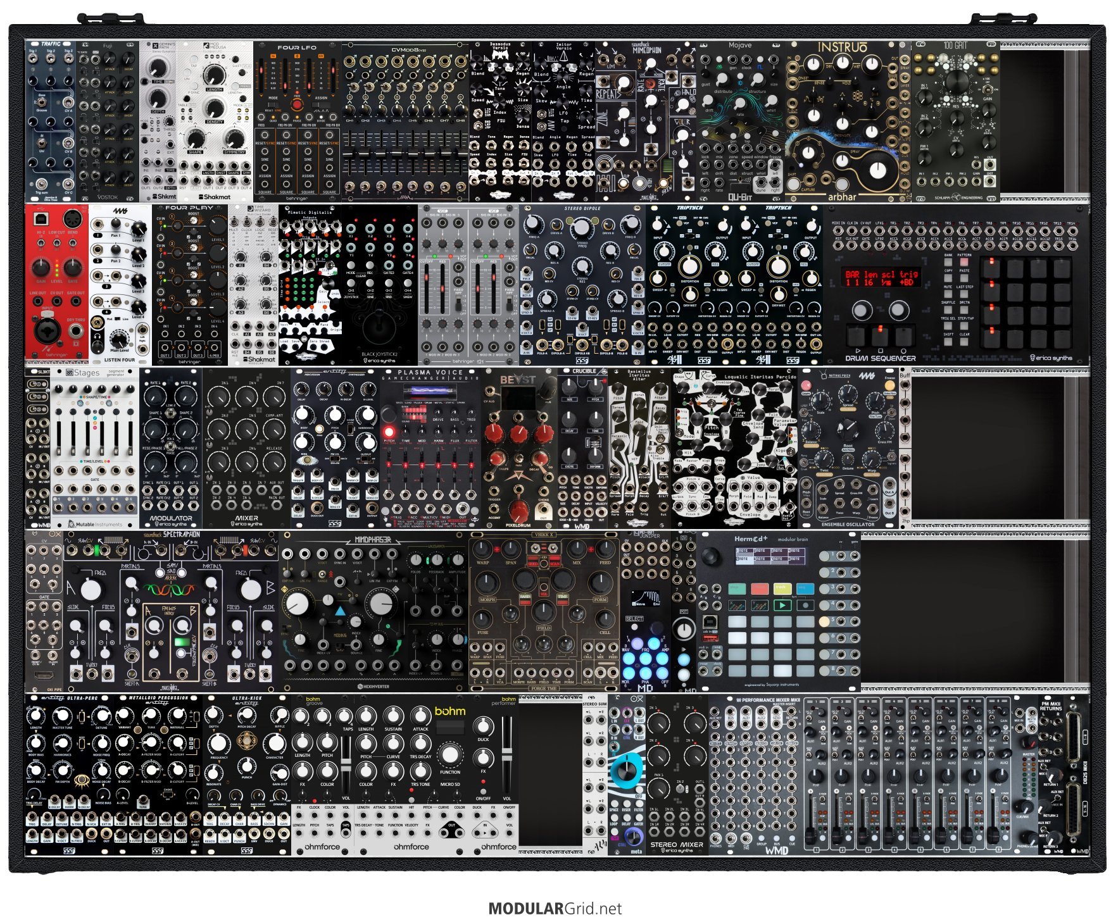Click PASTE on the Drum Sequencer
This screenshot has width=1111, height=922.
(963, 278)
